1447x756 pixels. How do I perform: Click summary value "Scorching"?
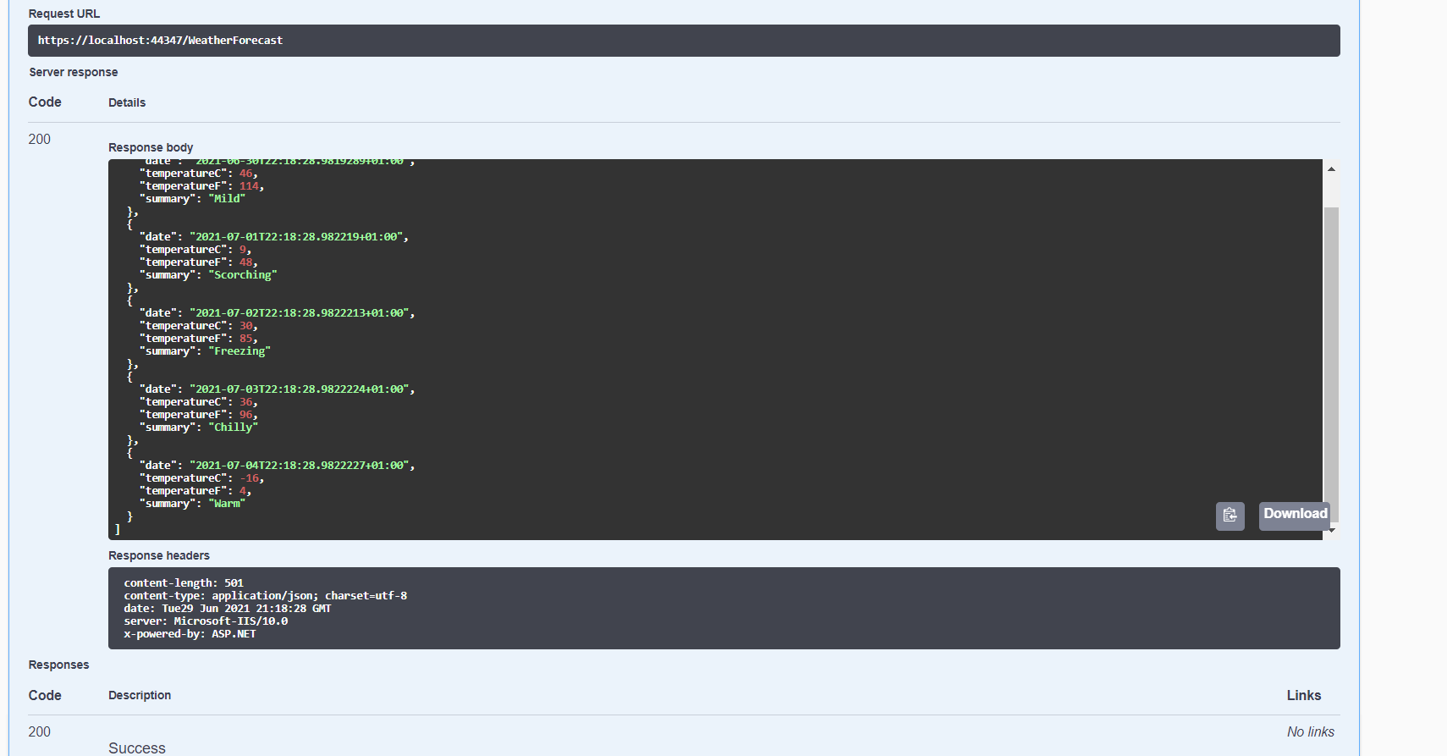pos(243,275)
